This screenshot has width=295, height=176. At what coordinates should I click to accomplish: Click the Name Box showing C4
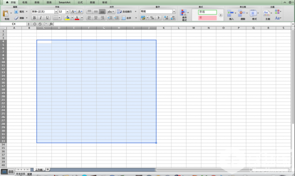14,24
